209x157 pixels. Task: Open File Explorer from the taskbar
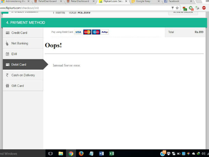[x=61, y=153]
